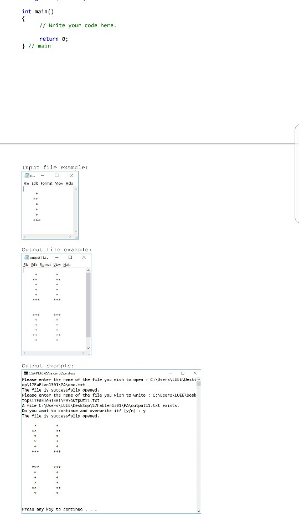Click the cmd.exe console window icon
Screen dimensions: 299x531
coord(25,373)
